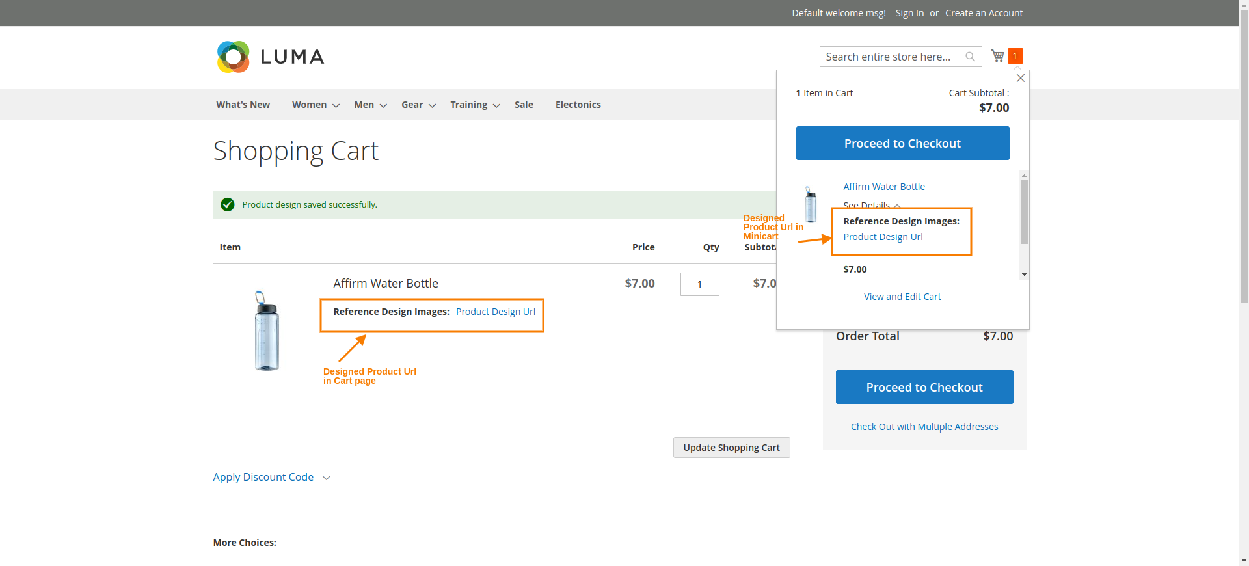Click the $7.00 price in cart row
This screenshot has width=1249, height=566.
pyautogui.click(x=639, y=284)
